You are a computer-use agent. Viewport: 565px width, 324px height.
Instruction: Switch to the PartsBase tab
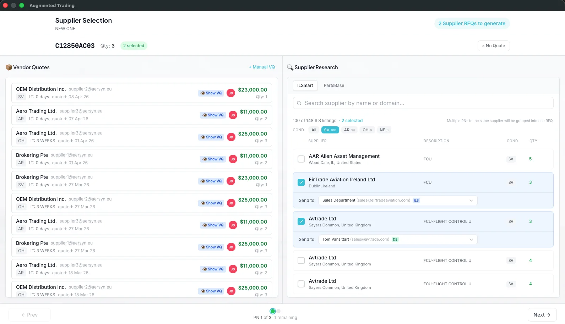(x=334, y=86)
